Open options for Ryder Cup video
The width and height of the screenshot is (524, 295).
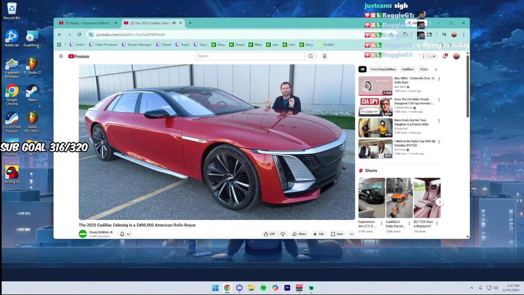pyautogui.click(x=439, y=142)
